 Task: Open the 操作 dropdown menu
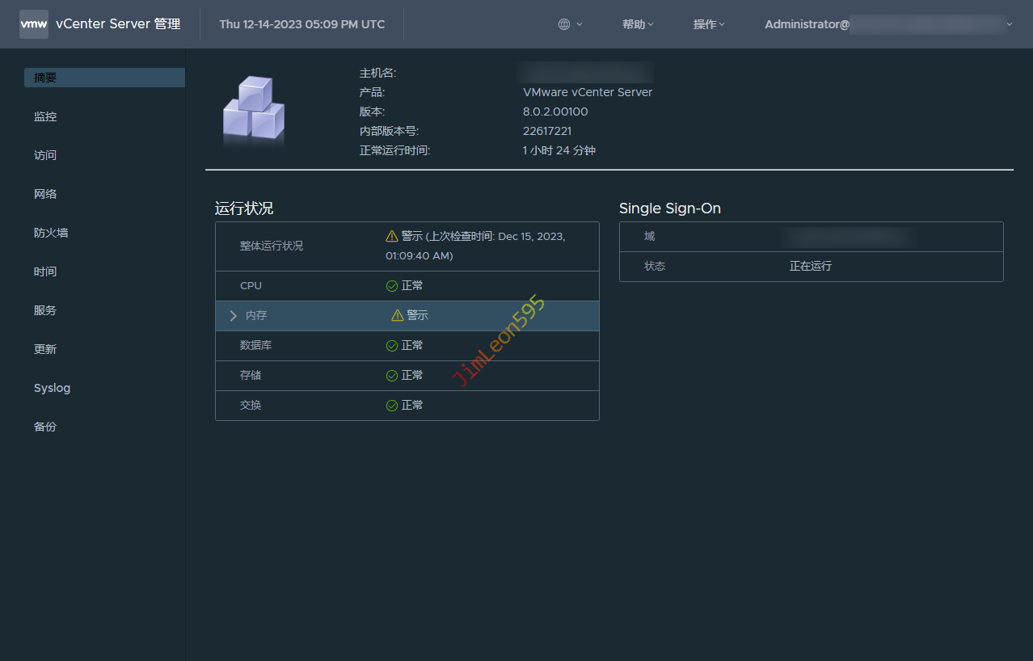708,24
